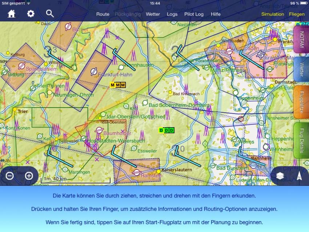Open the Wetter side tab
Viewport: 309px width, 232px height.
(x=301, y=69)
